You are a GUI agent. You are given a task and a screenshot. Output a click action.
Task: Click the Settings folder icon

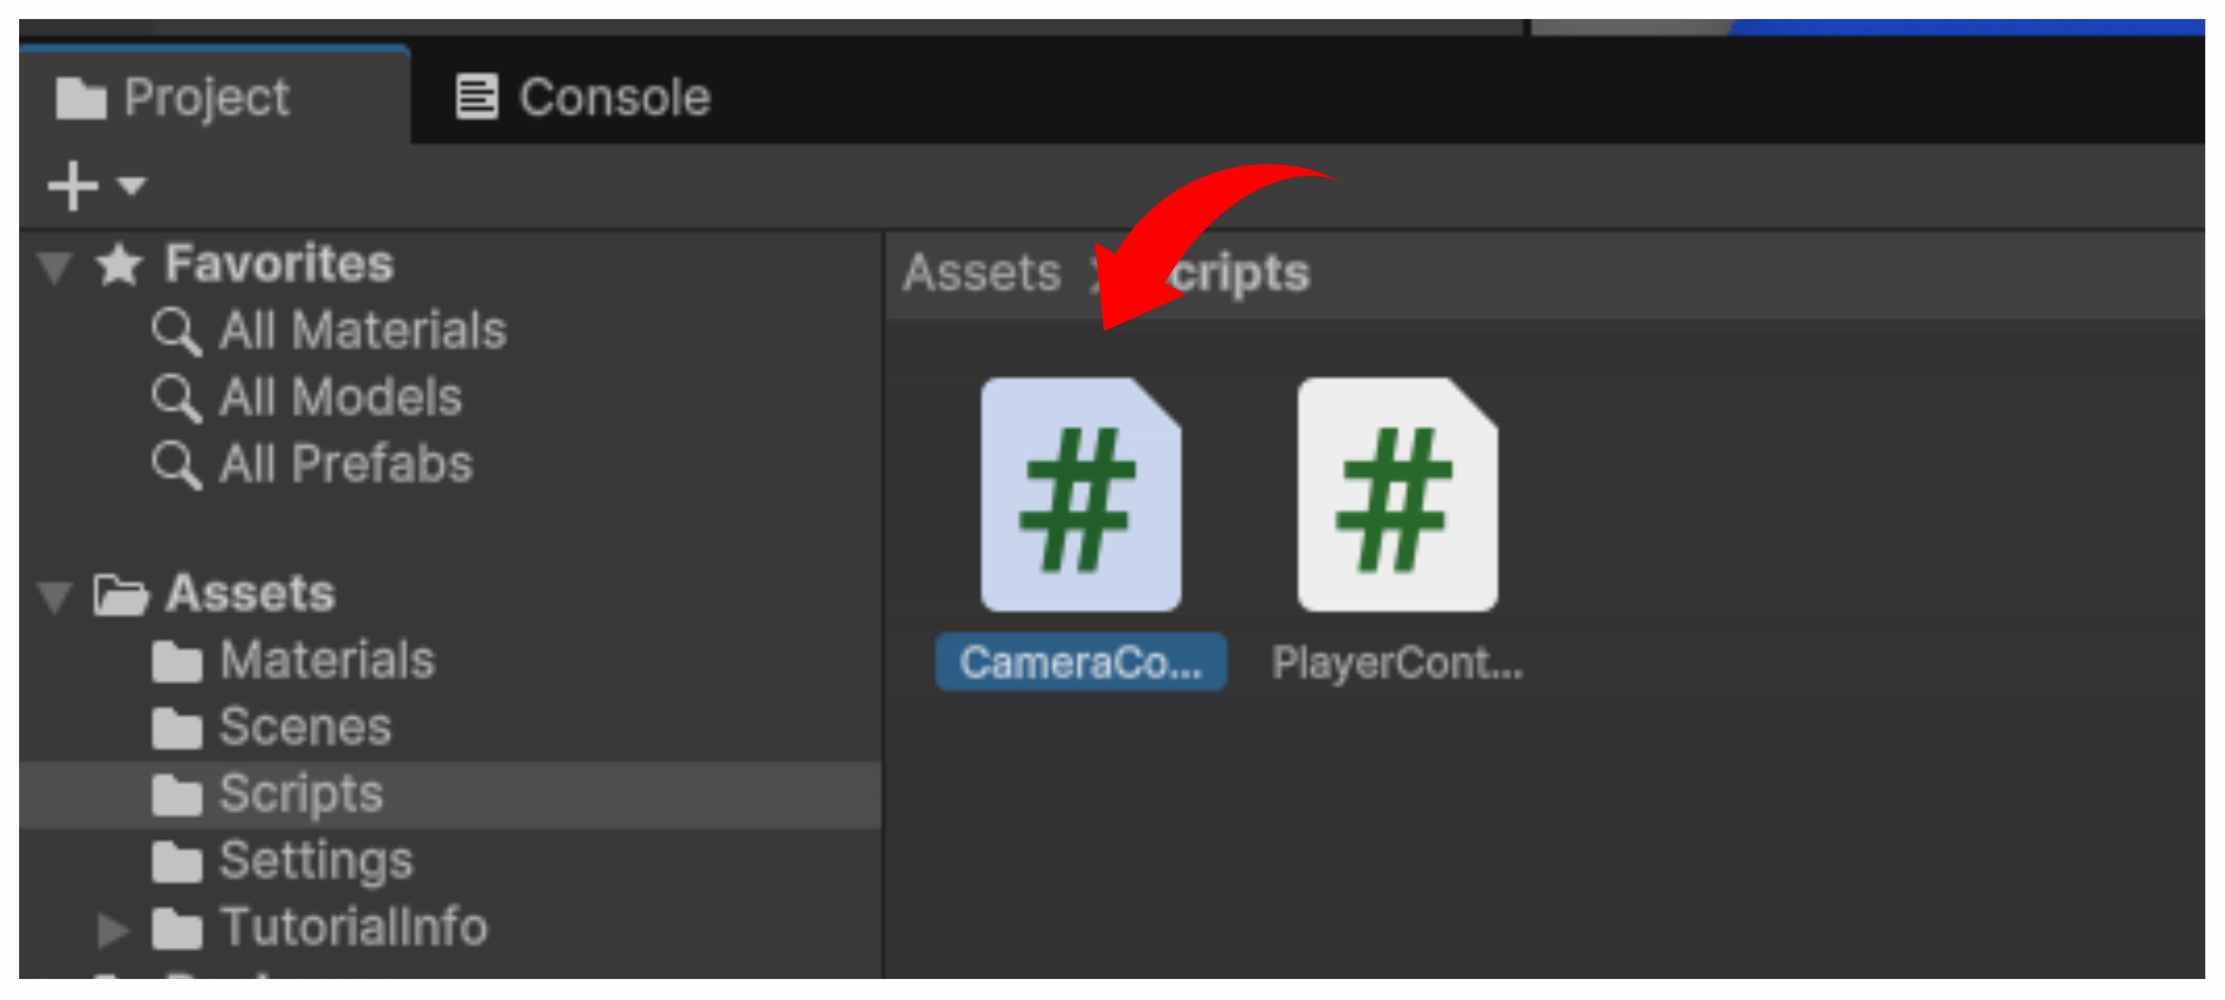[x=176, y=862]
